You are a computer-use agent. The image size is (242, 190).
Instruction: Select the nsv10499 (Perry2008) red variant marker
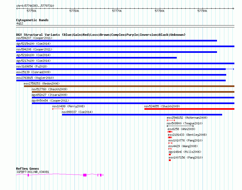pyautogui.click(x=58, y=109)
